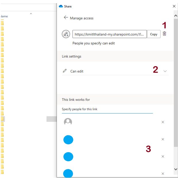This screenshot has width=178, height=178.
Task: Remove the second blue avatar user
Action: tap(163, 157)
